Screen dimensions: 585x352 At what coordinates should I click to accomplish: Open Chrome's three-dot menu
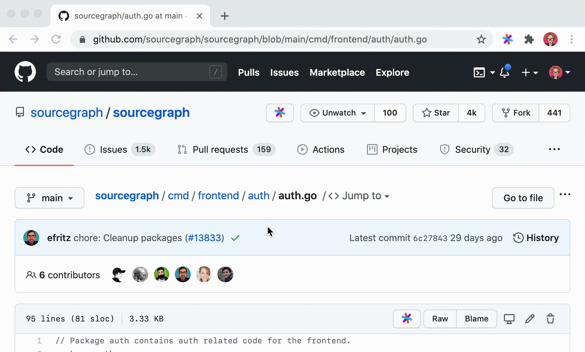pyautogui.click(x=572, y=39)
